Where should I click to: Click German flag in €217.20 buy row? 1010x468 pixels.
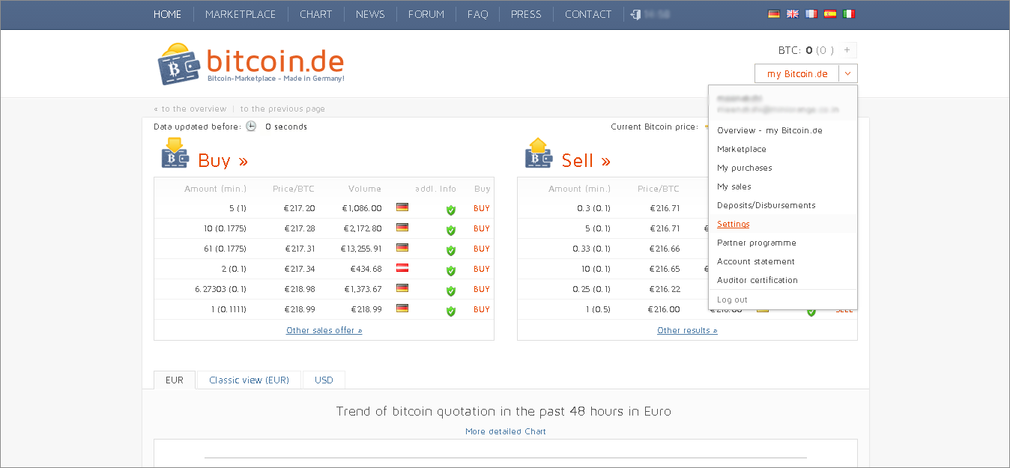402,207
